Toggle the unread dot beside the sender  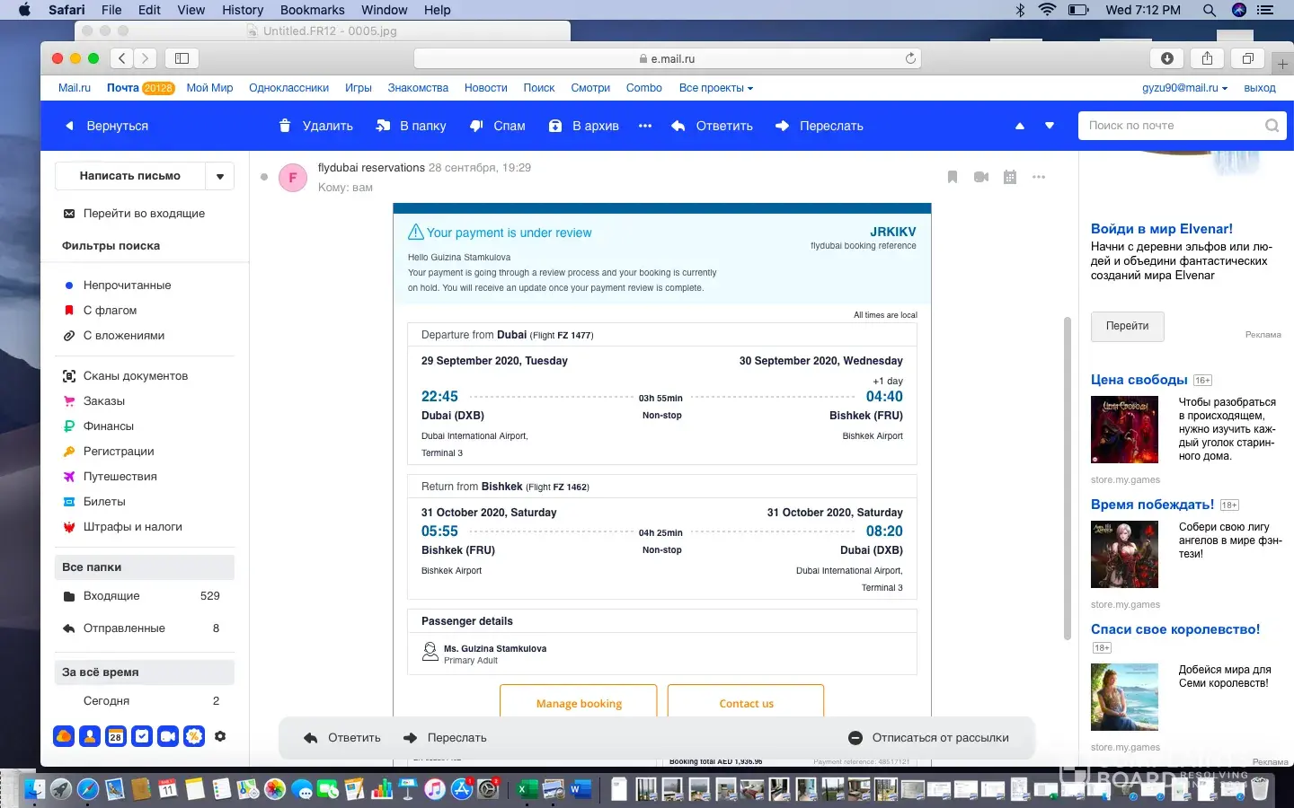pos(264,177)
